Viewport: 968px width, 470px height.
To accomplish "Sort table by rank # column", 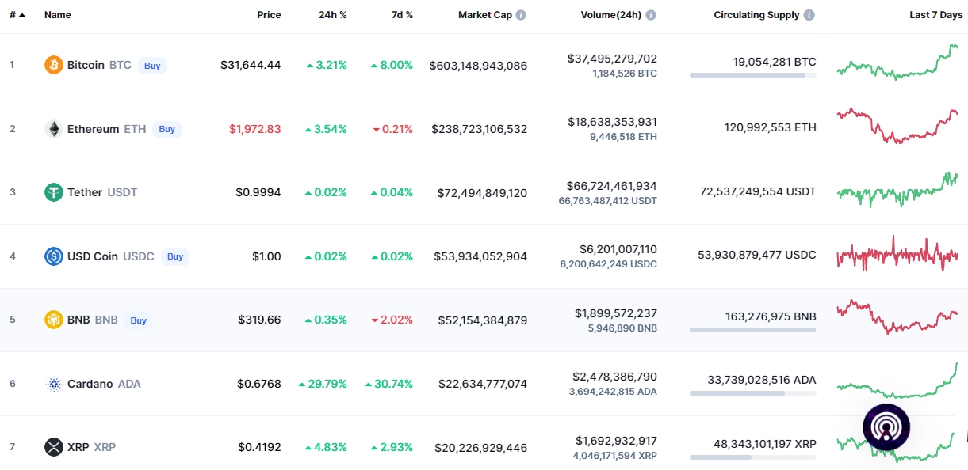I will 17,15.
